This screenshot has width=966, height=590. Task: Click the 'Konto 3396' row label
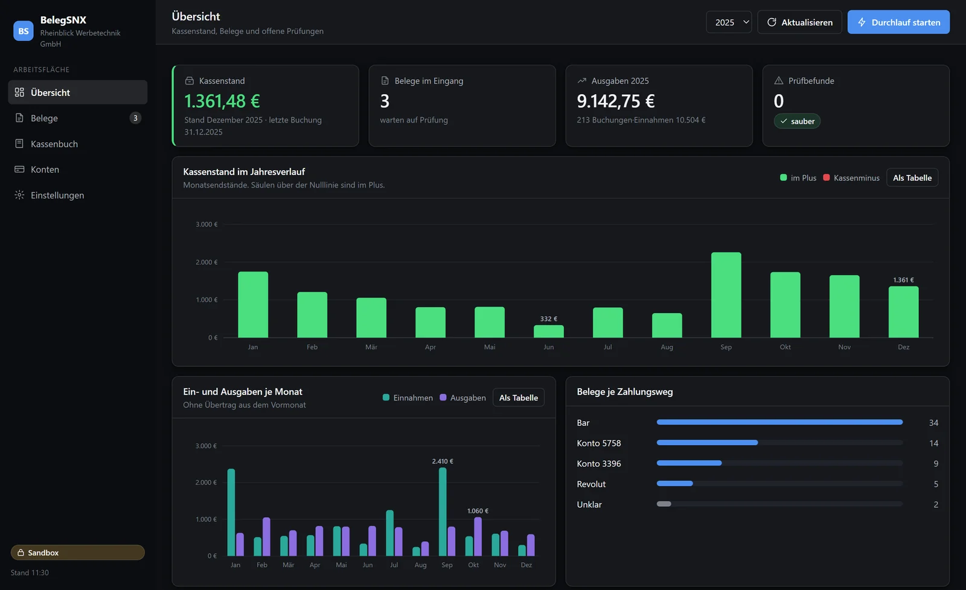599,464
